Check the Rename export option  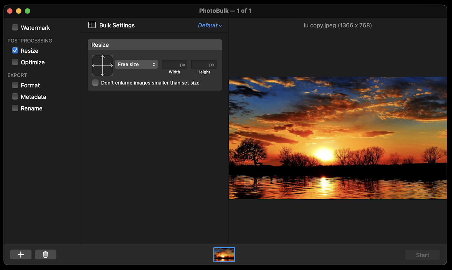15,108
